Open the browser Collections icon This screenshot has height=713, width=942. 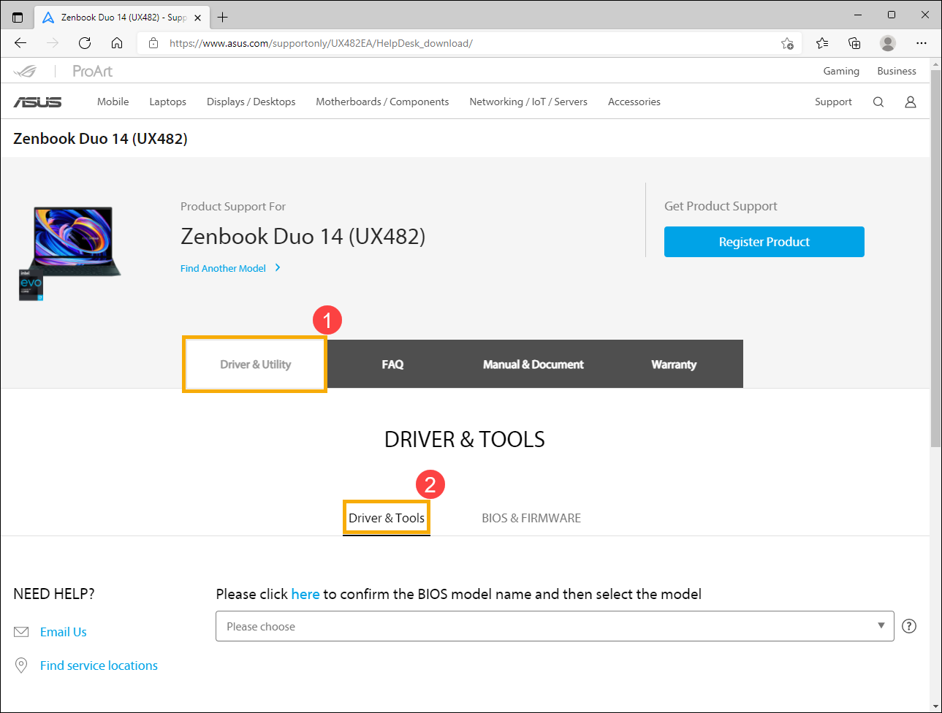(x=854, y=43)
